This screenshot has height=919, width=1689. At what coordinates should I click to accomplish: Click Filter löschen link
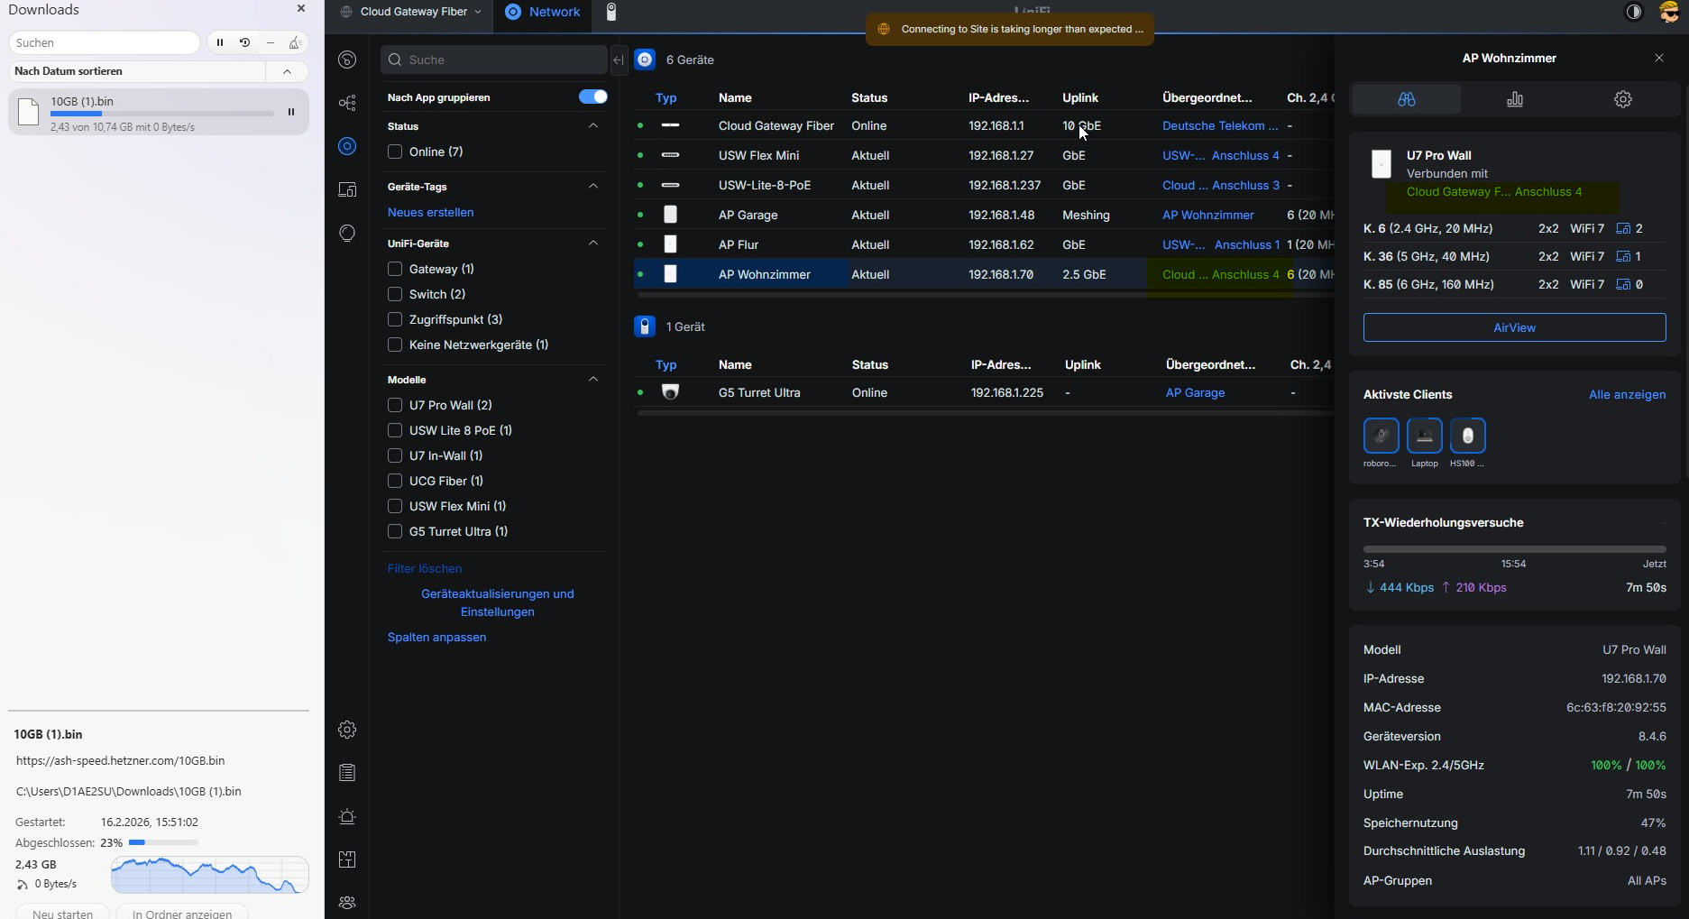pyautogui.click(x=425, y=568)
